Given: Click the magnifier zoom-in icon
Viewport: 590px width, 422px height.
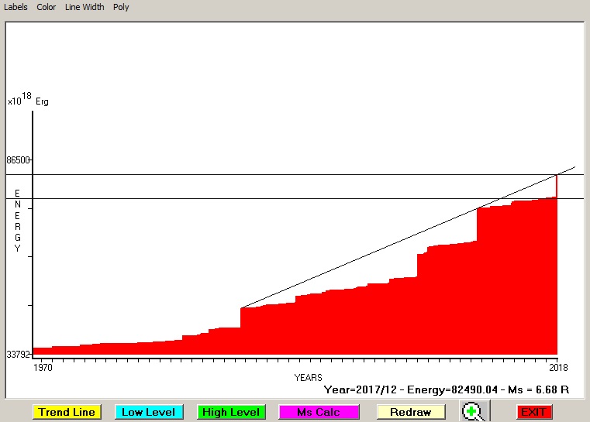Looking at the screenshot, I should click(472, 412).
